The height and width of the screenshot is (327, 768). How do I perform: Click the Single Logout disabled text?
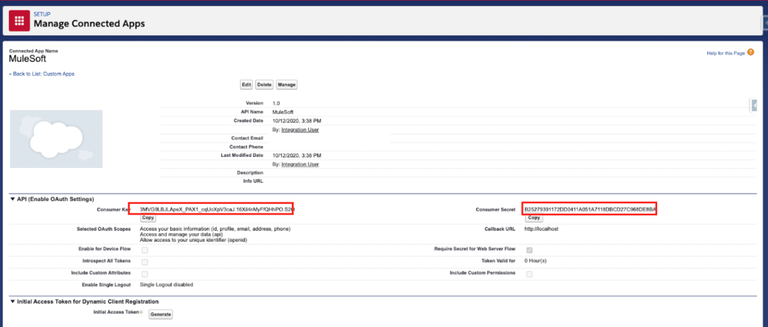pos(166,284)
